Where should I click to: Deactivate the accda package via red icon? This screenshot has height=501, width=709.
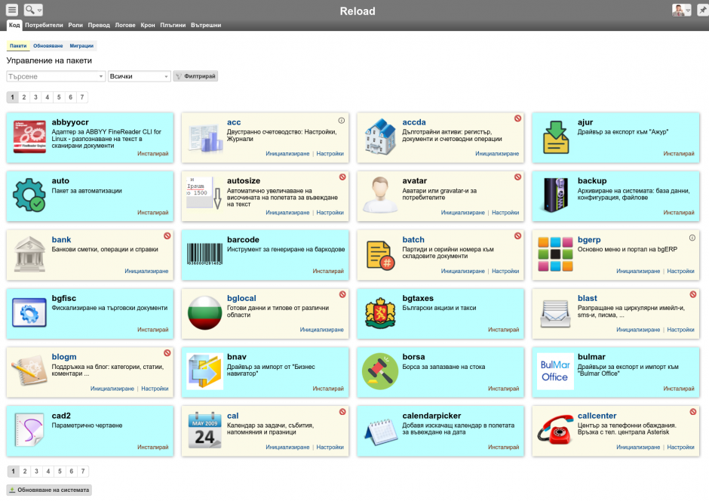tap(517, 118)
